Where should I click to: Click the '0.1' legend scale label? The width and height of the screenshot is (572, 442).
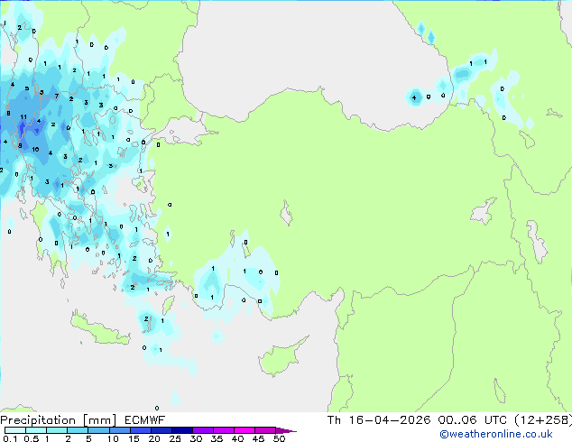(10, 438)
